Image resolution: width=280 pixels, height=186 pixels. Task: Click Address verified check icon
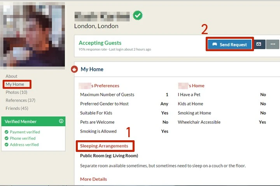coord(7,145)
